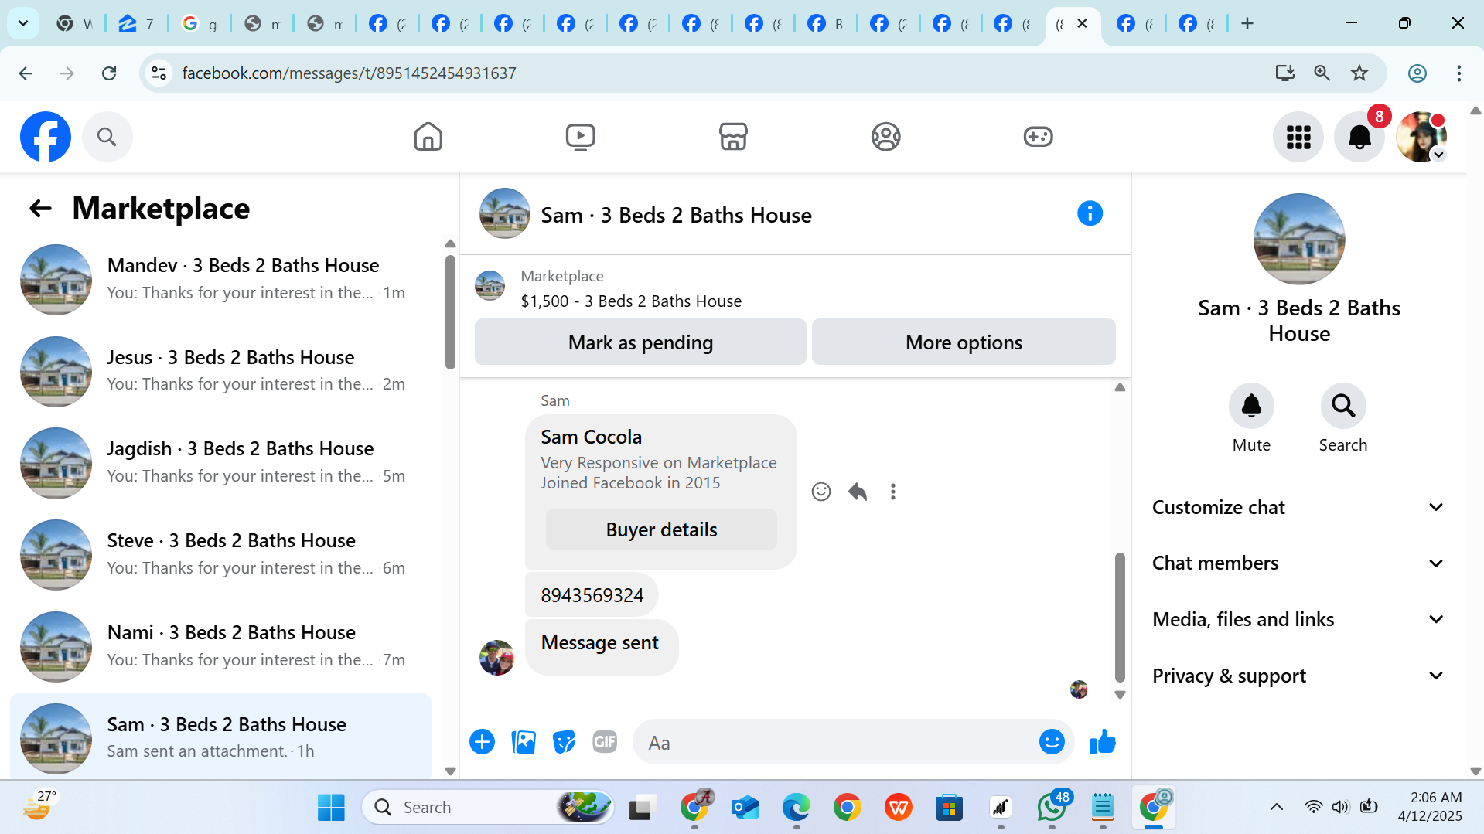
Task: Open the Groups icon in top navigation
Action: (x=885, y=137)
